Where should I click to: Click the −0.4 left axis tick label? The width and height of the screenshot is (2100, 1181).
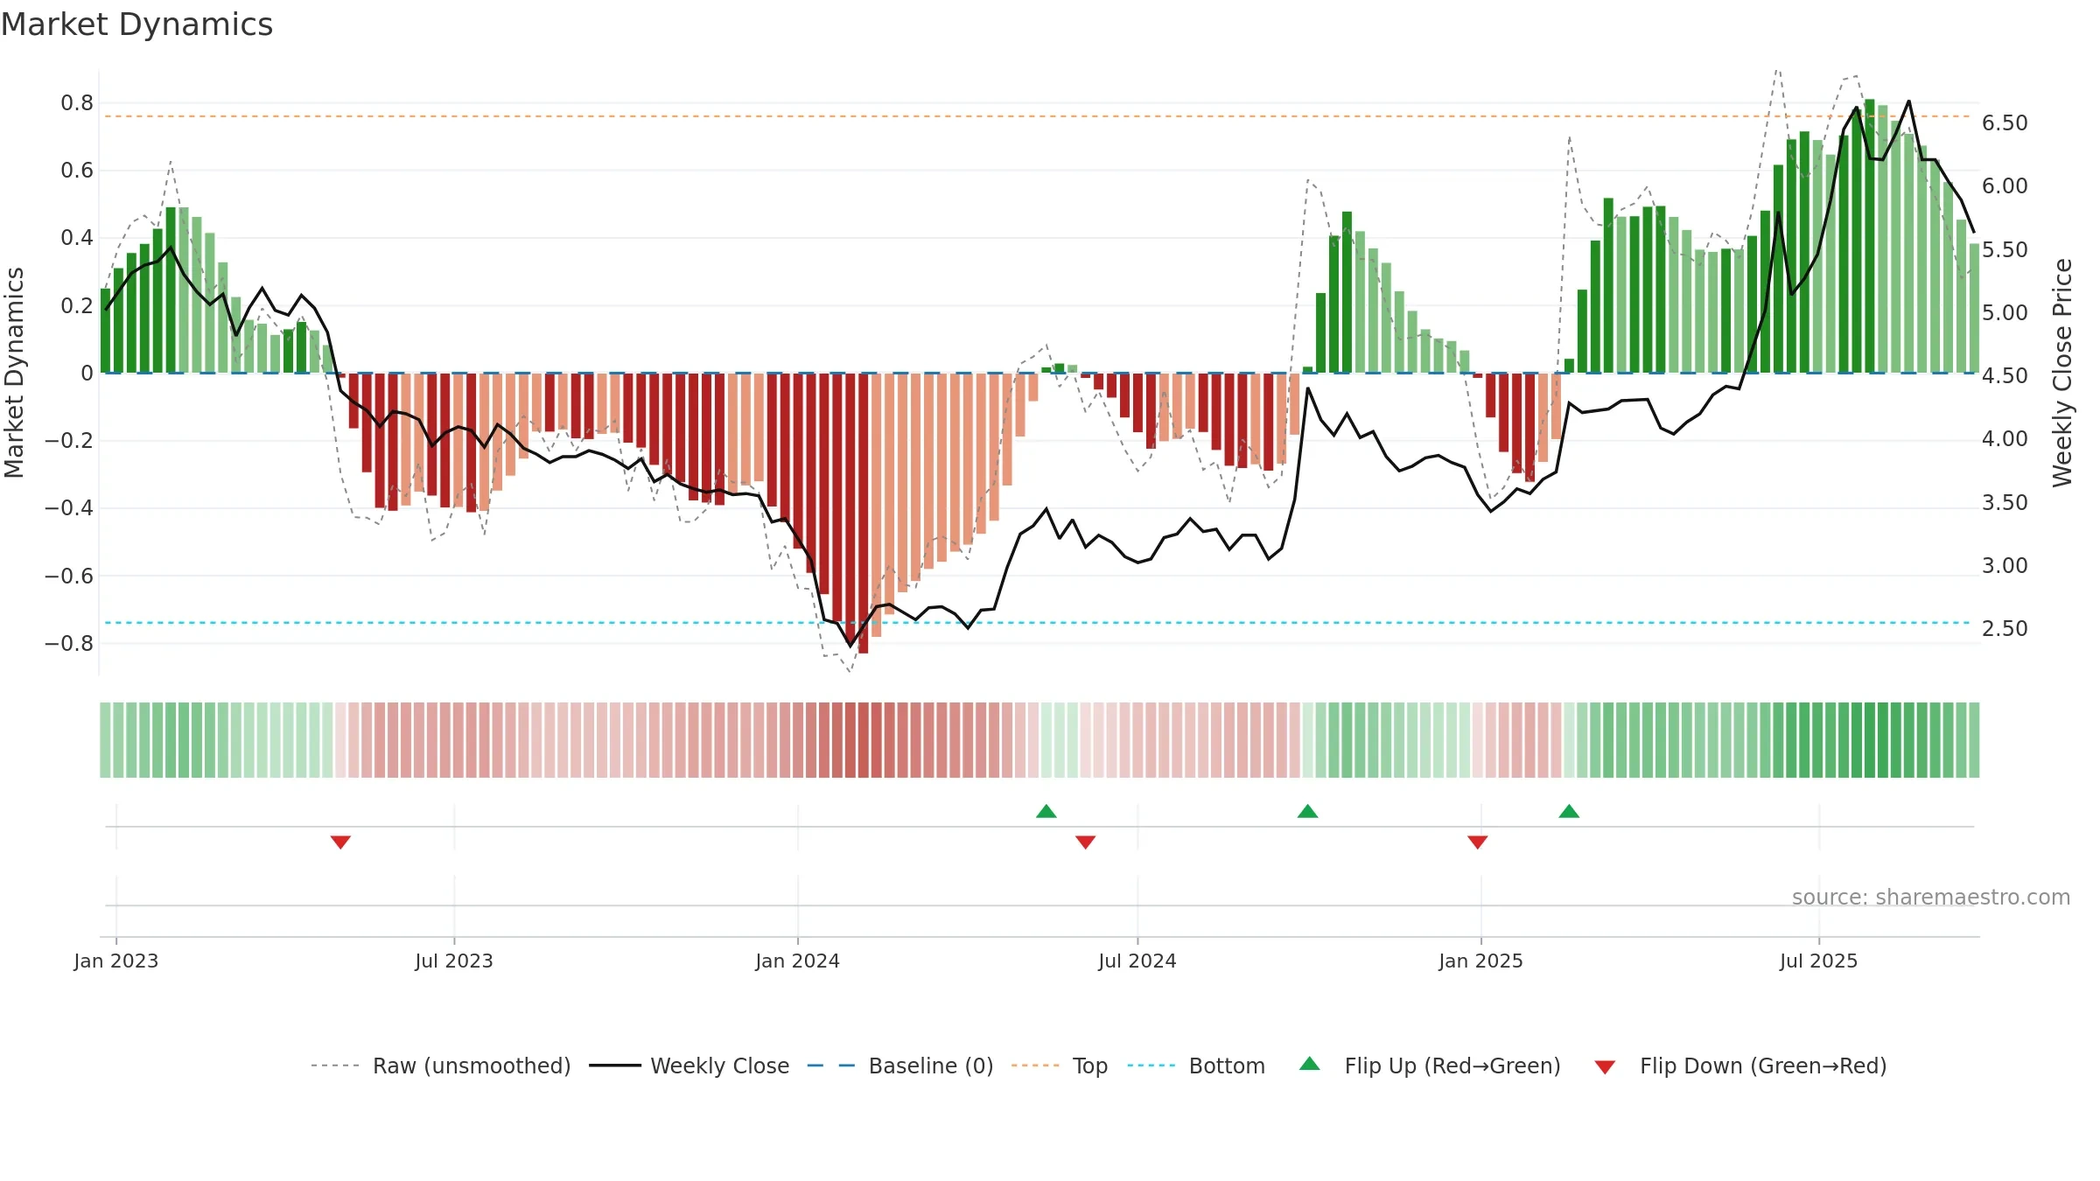click(x=69, y=508)
